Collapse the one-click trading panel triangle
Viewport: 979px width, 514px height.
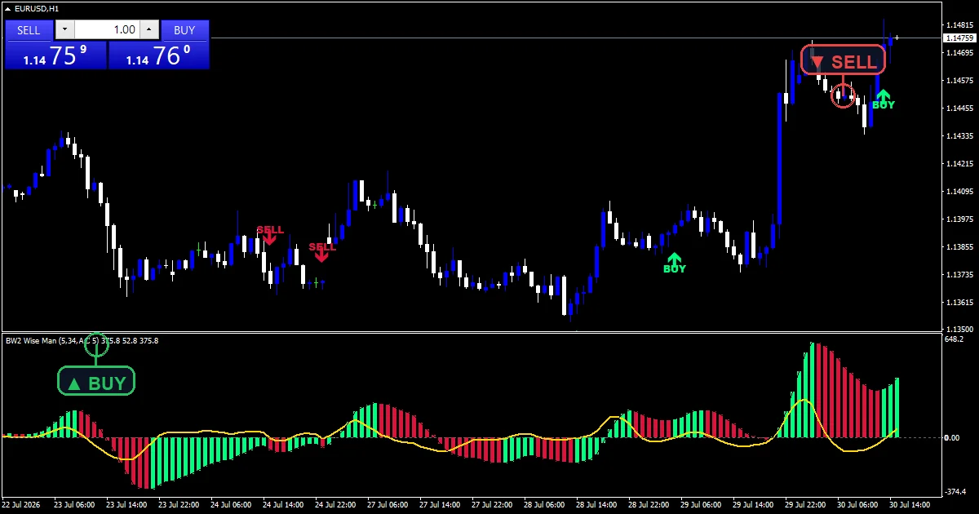point(8,8)
